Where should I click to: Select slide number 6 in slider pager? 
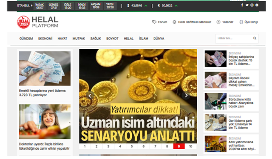(x=144, y=146)
